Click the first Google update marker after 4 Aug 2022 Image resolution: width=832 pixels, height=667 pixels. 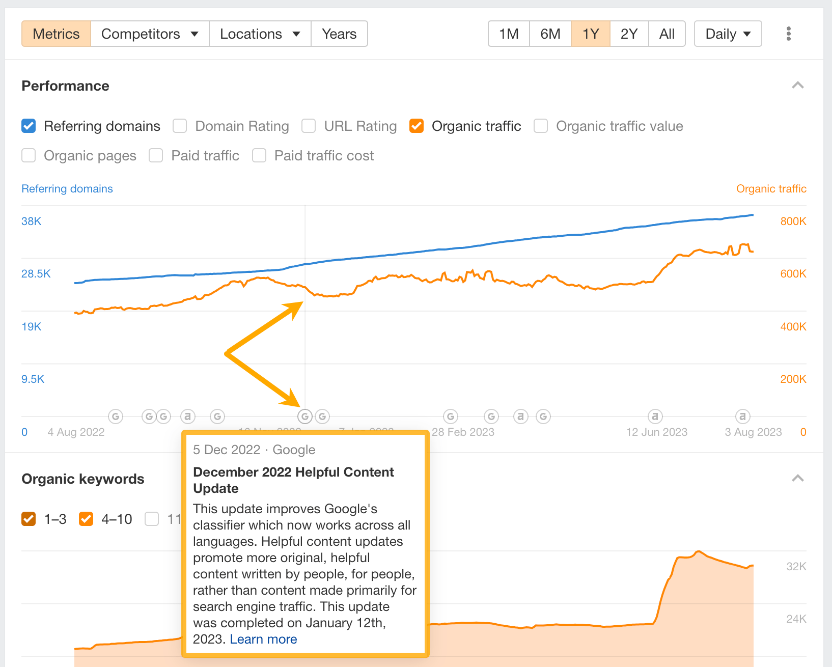(x=116, y=416)
